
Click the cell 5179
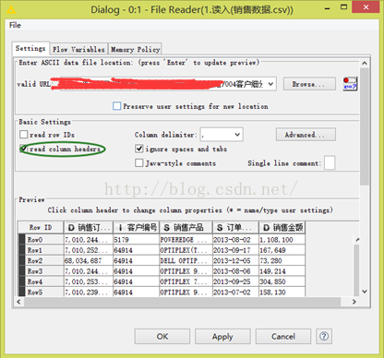pos(136,240)
